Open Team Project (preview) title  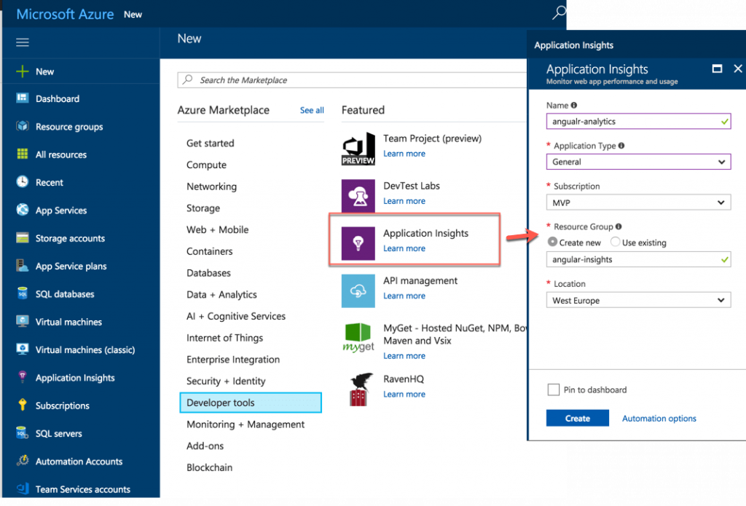[433, 138]
